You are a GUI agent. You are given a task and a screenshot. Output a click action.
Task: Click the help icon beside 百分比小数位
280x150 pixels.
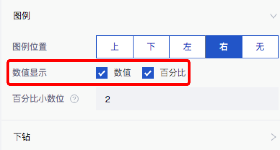coord(74,99)
